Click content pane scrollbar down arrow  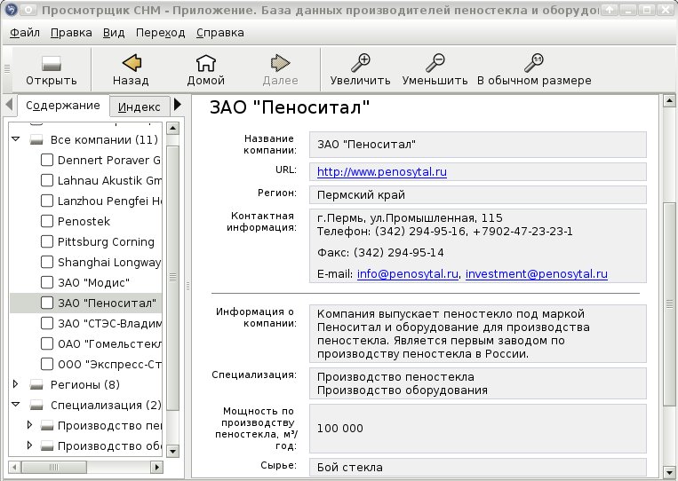(669, 471)
